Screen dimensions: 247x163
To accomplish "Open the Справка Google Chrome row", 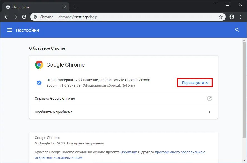I will coord(123,99).
